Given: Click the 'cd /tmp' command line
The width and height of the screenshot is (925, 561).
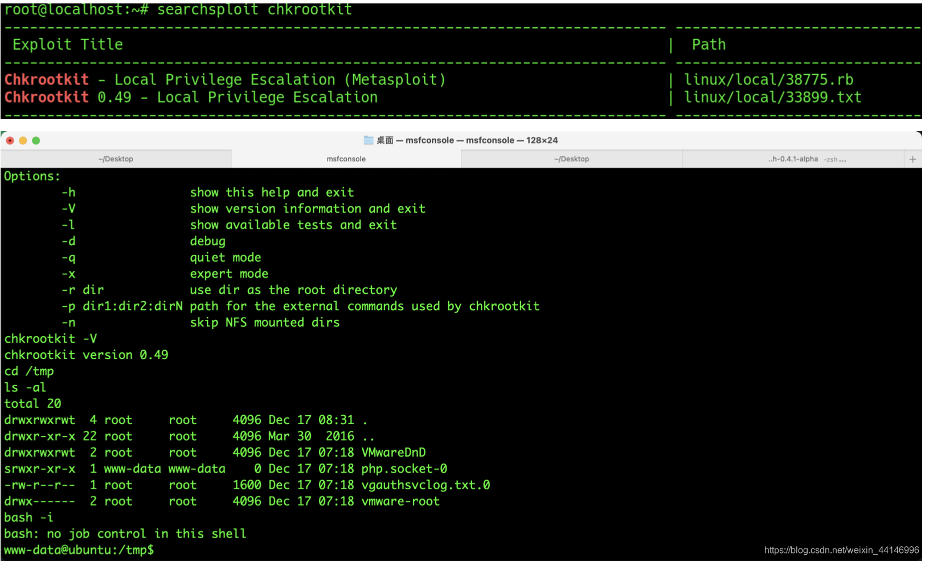Looking at the screenshot, I should click(x=29, y=371).
